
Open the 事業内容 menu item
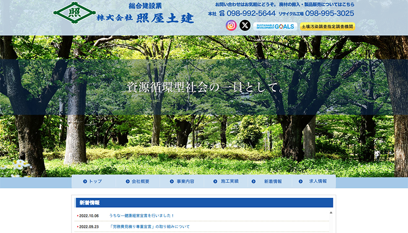(x=185, y=181)
